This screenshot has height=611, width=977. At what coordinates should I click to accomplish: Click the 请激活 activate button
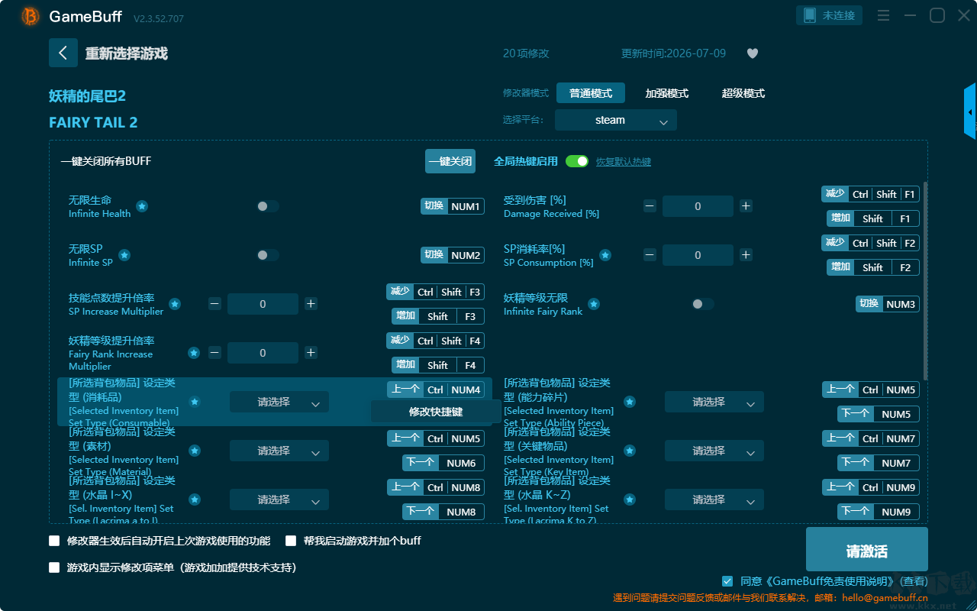pos(867,550)
